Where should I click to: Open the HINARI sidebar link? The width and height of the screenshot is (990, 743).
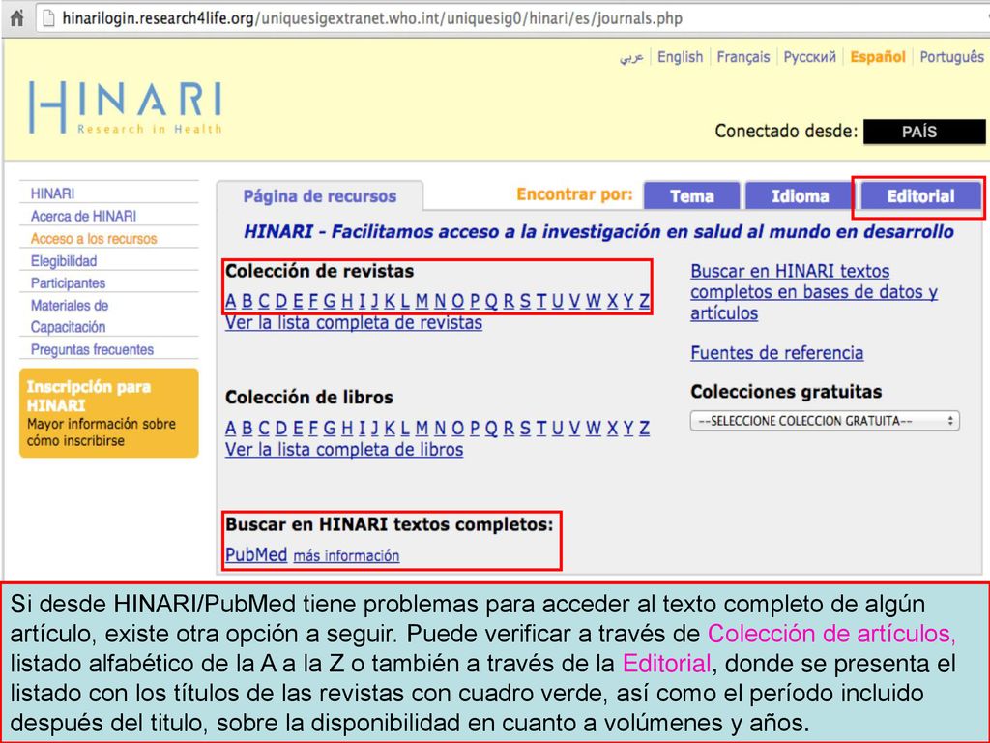coord(52,193)
